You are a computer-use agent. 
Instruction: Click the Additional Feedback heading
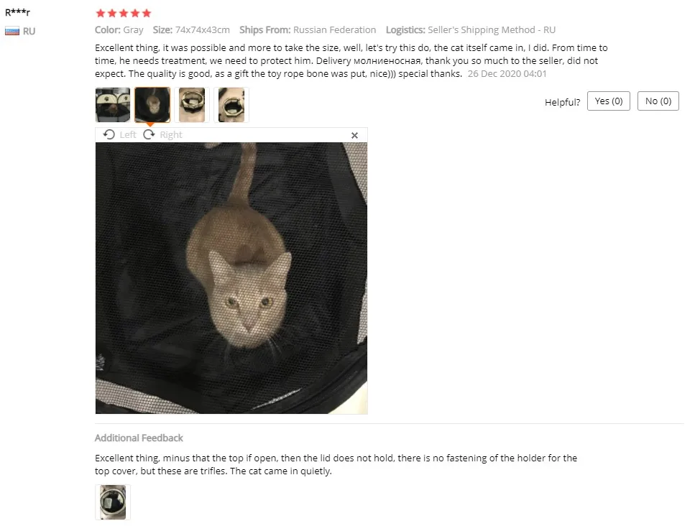click(x=139, y=438)
